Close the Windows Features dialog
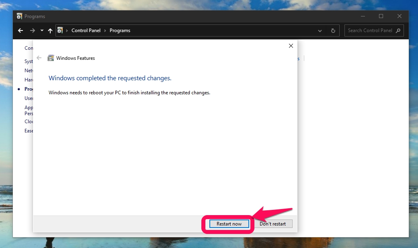Screen dimensions: 418x248 (x=291, y=46)
